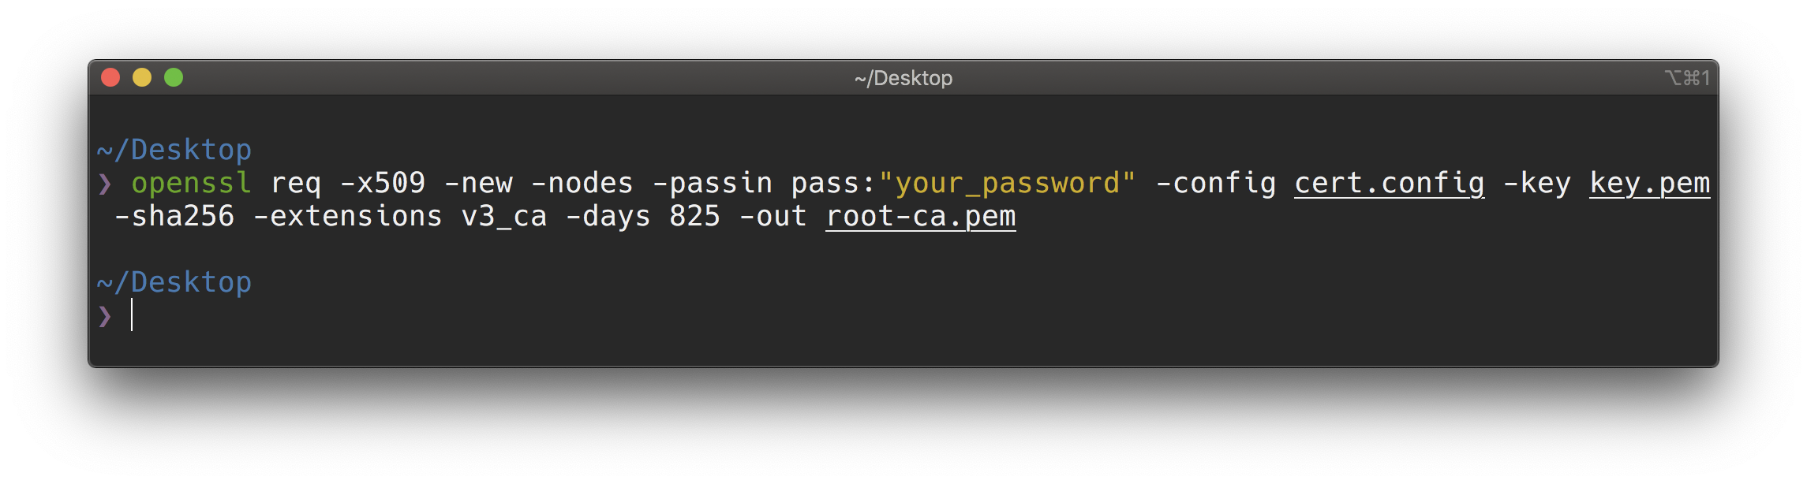The image size is (1807, 484).
Task: Click the underlined cert.config file name
Action: (x=1389, y=183)
